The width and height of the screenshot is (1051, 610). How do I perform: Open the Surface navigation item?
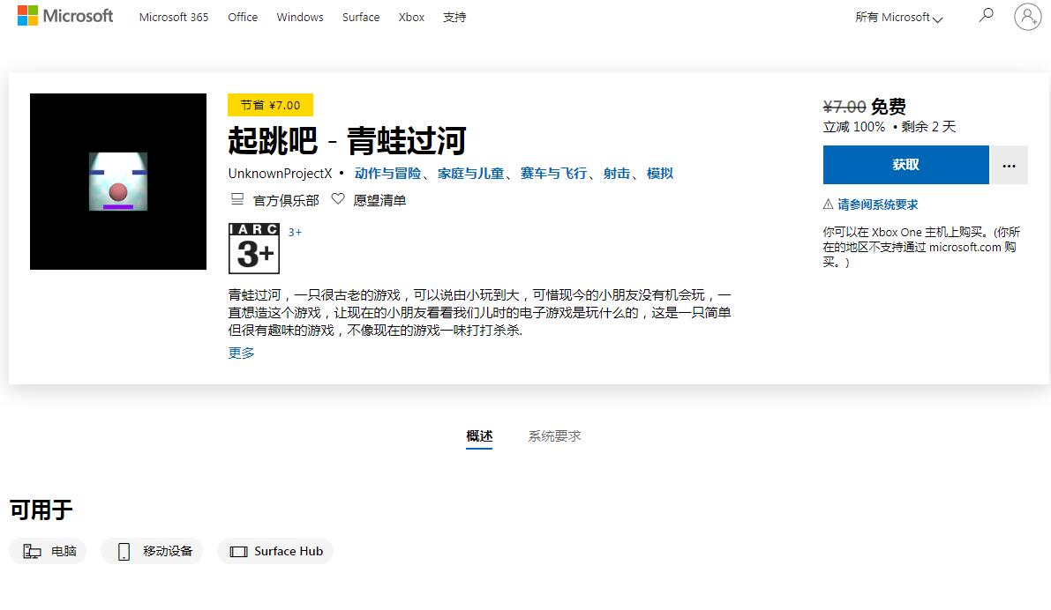(361, 18)
